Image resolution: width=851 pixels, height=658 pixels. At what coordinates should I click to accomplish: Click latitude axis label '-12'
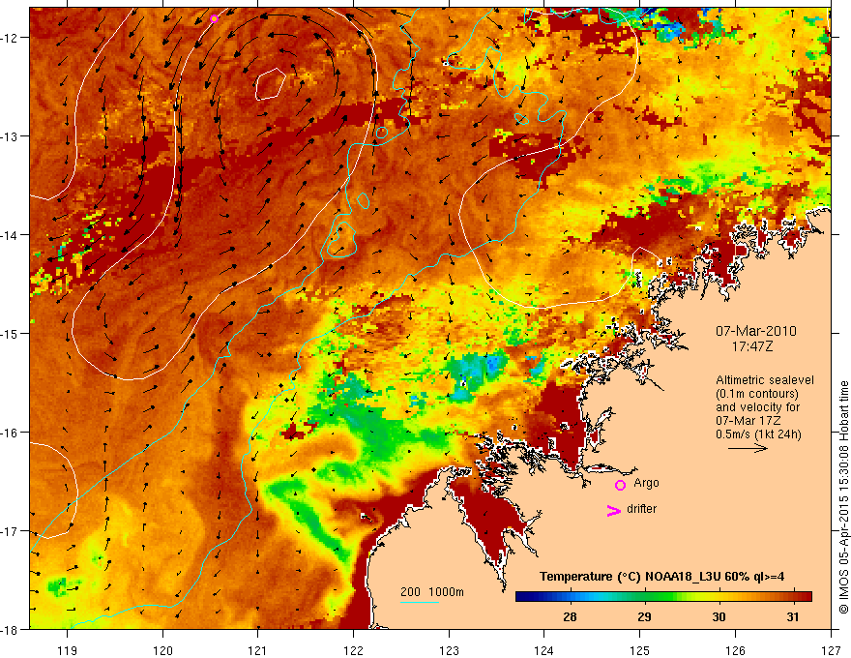[x=11, y=38]
